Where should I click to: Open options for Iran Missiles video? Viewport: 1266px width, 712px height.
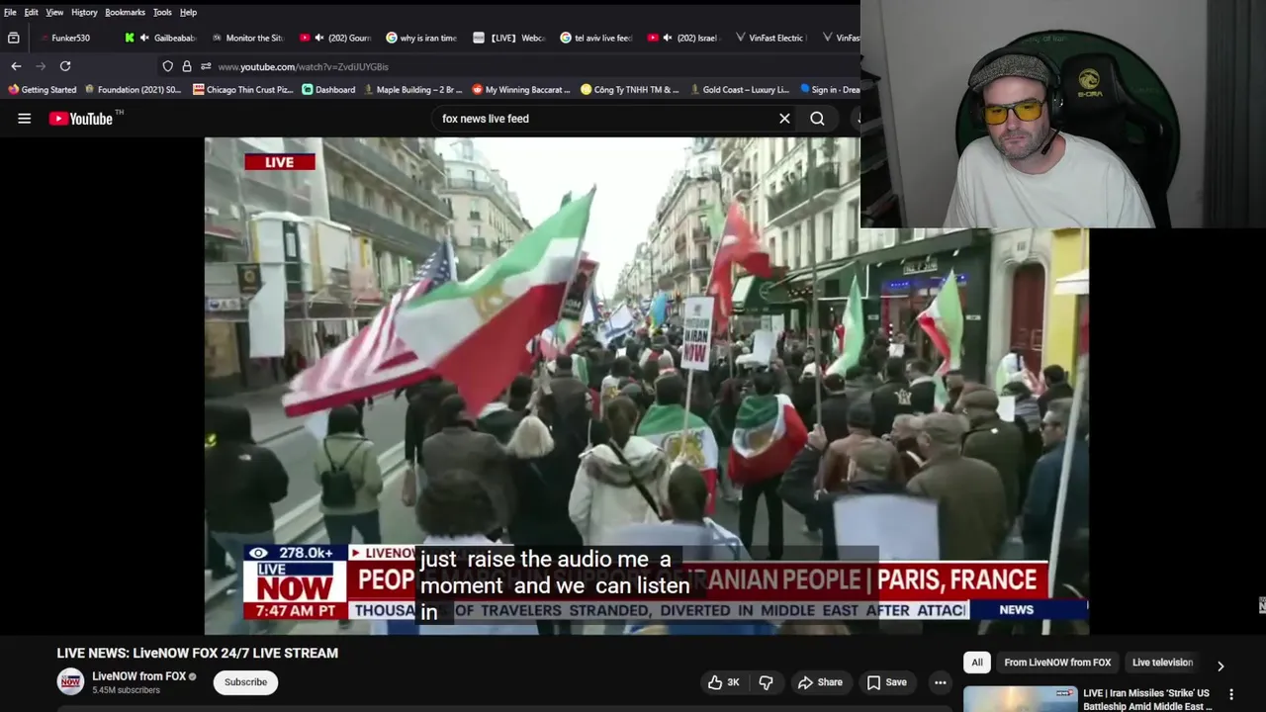1231,695
